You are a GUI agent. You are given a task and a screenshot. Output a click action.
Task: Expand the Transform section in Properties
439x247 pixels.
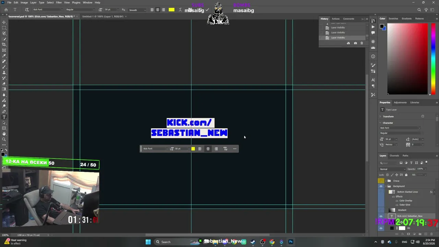pyautogui.click(x=380, y=117)
